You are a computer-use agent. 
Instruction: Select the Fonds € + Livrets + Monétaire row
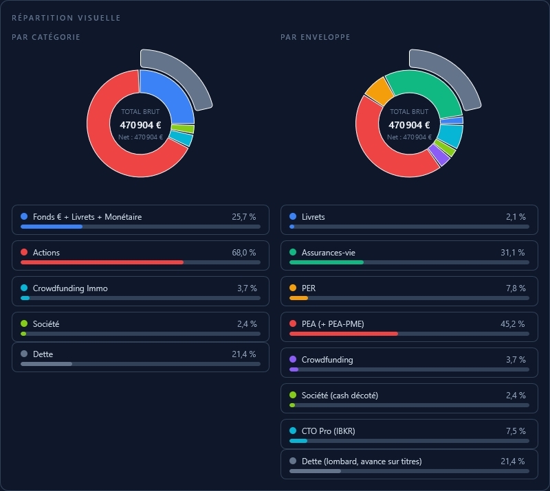(140, 220)
